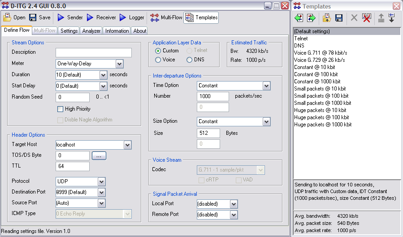Minimize the D-ITG main window
Screen dimensions: 403x237
pyautogui.click(x=268, y=6)
